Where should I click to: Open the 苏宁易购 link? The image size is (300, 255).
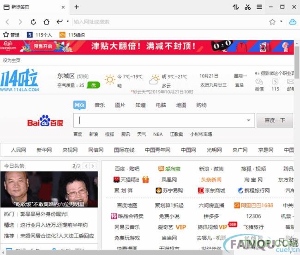click(169, 190)
